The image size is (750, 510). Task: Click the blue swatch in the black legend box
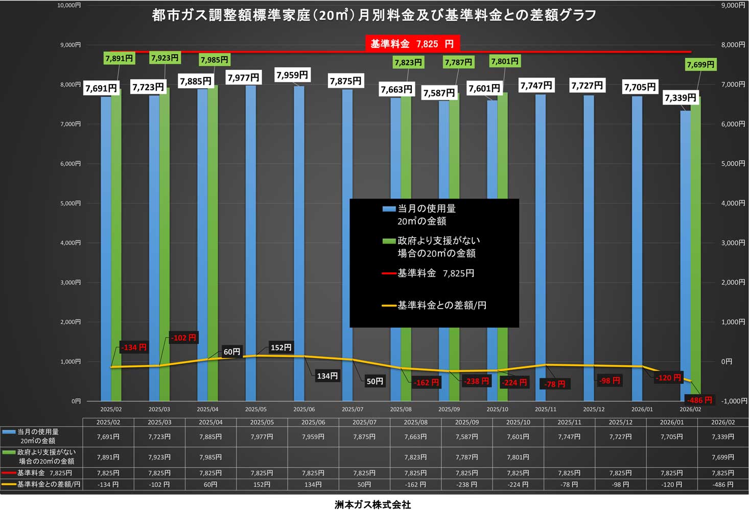(389, 209)
